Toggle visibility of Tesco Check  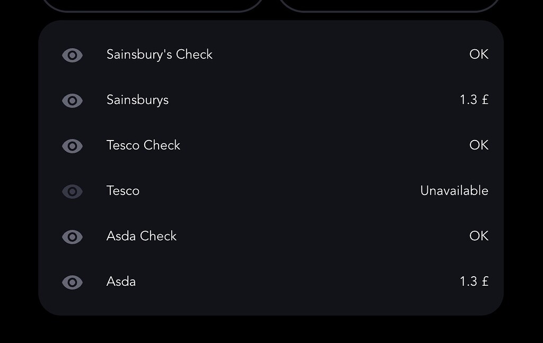coord(72,146)
